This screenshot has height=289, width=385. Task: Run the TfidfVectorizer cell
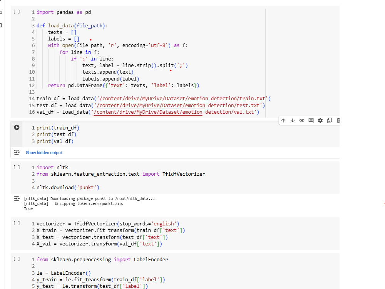coord(17,223)
